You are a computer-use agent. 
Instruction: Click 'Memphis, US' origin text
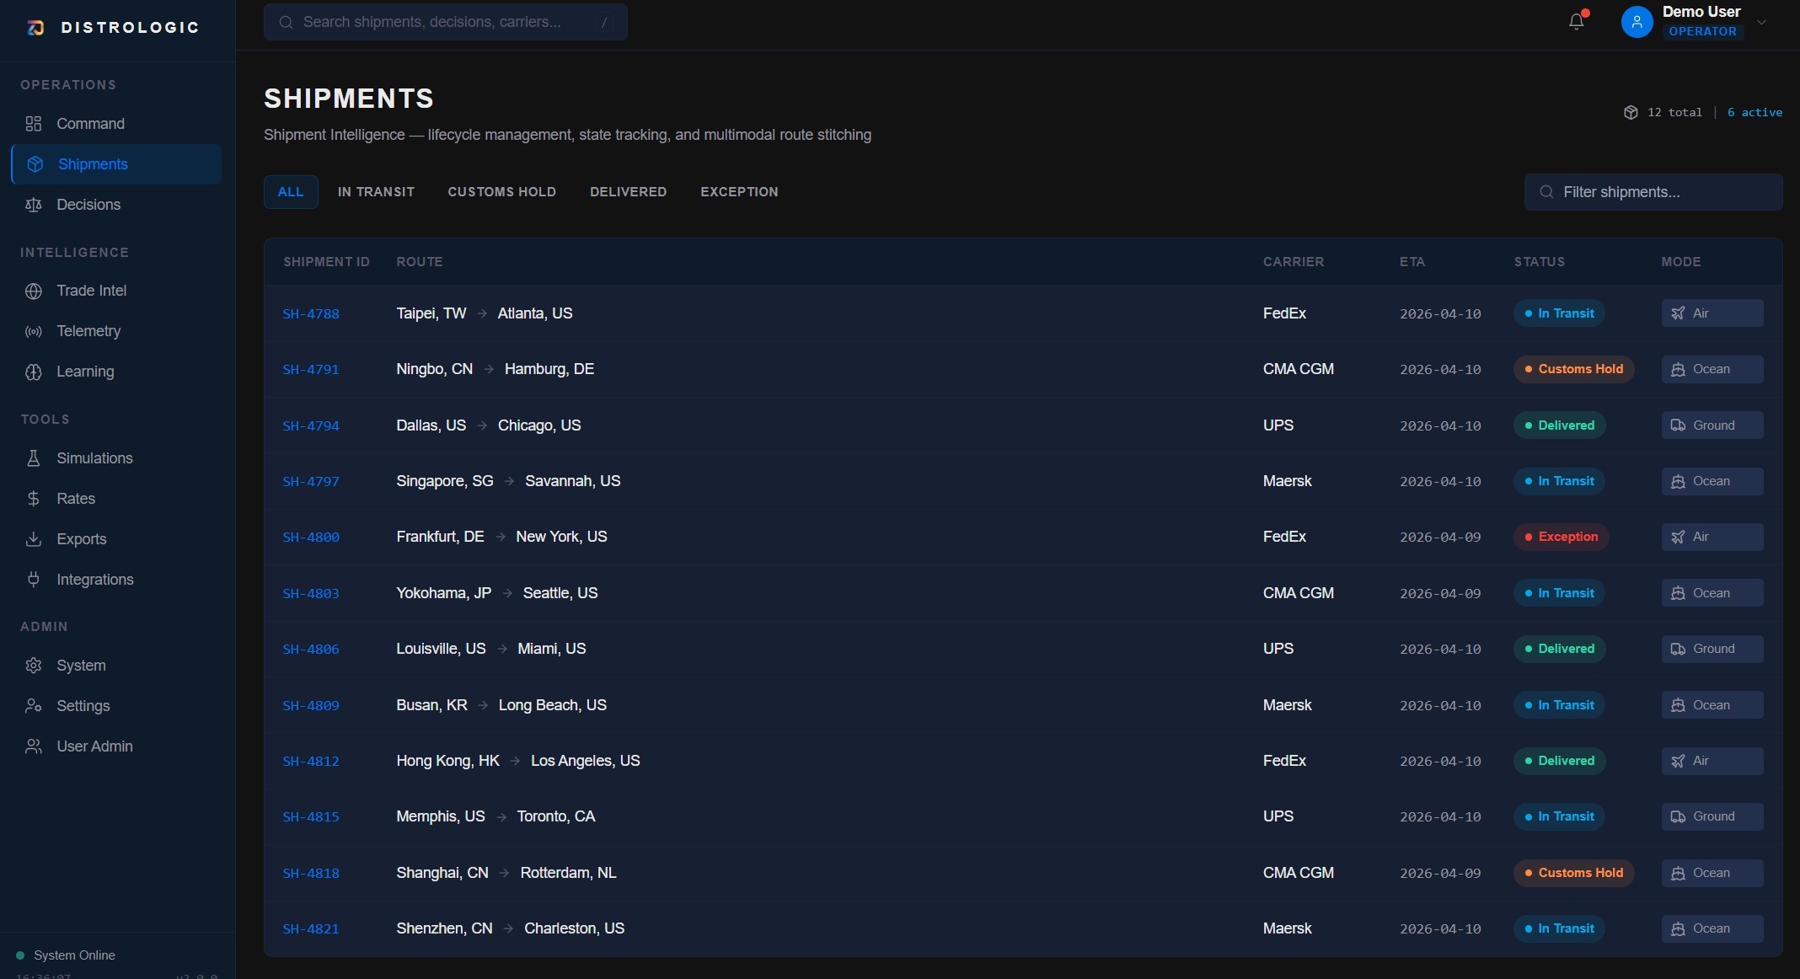click(440, 816)
